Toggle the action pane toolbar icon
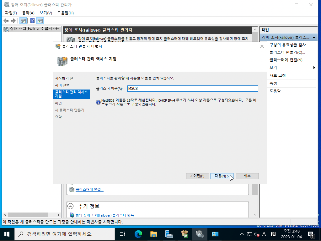 40,21
